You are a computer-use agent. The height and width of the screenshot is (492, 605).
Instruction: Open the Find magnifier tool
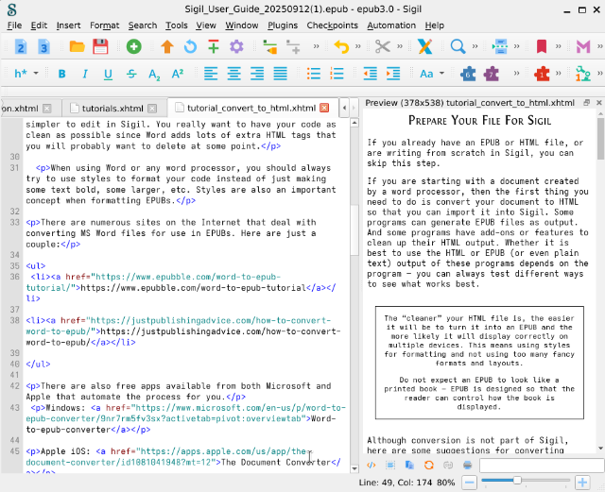tap(457, 46)
